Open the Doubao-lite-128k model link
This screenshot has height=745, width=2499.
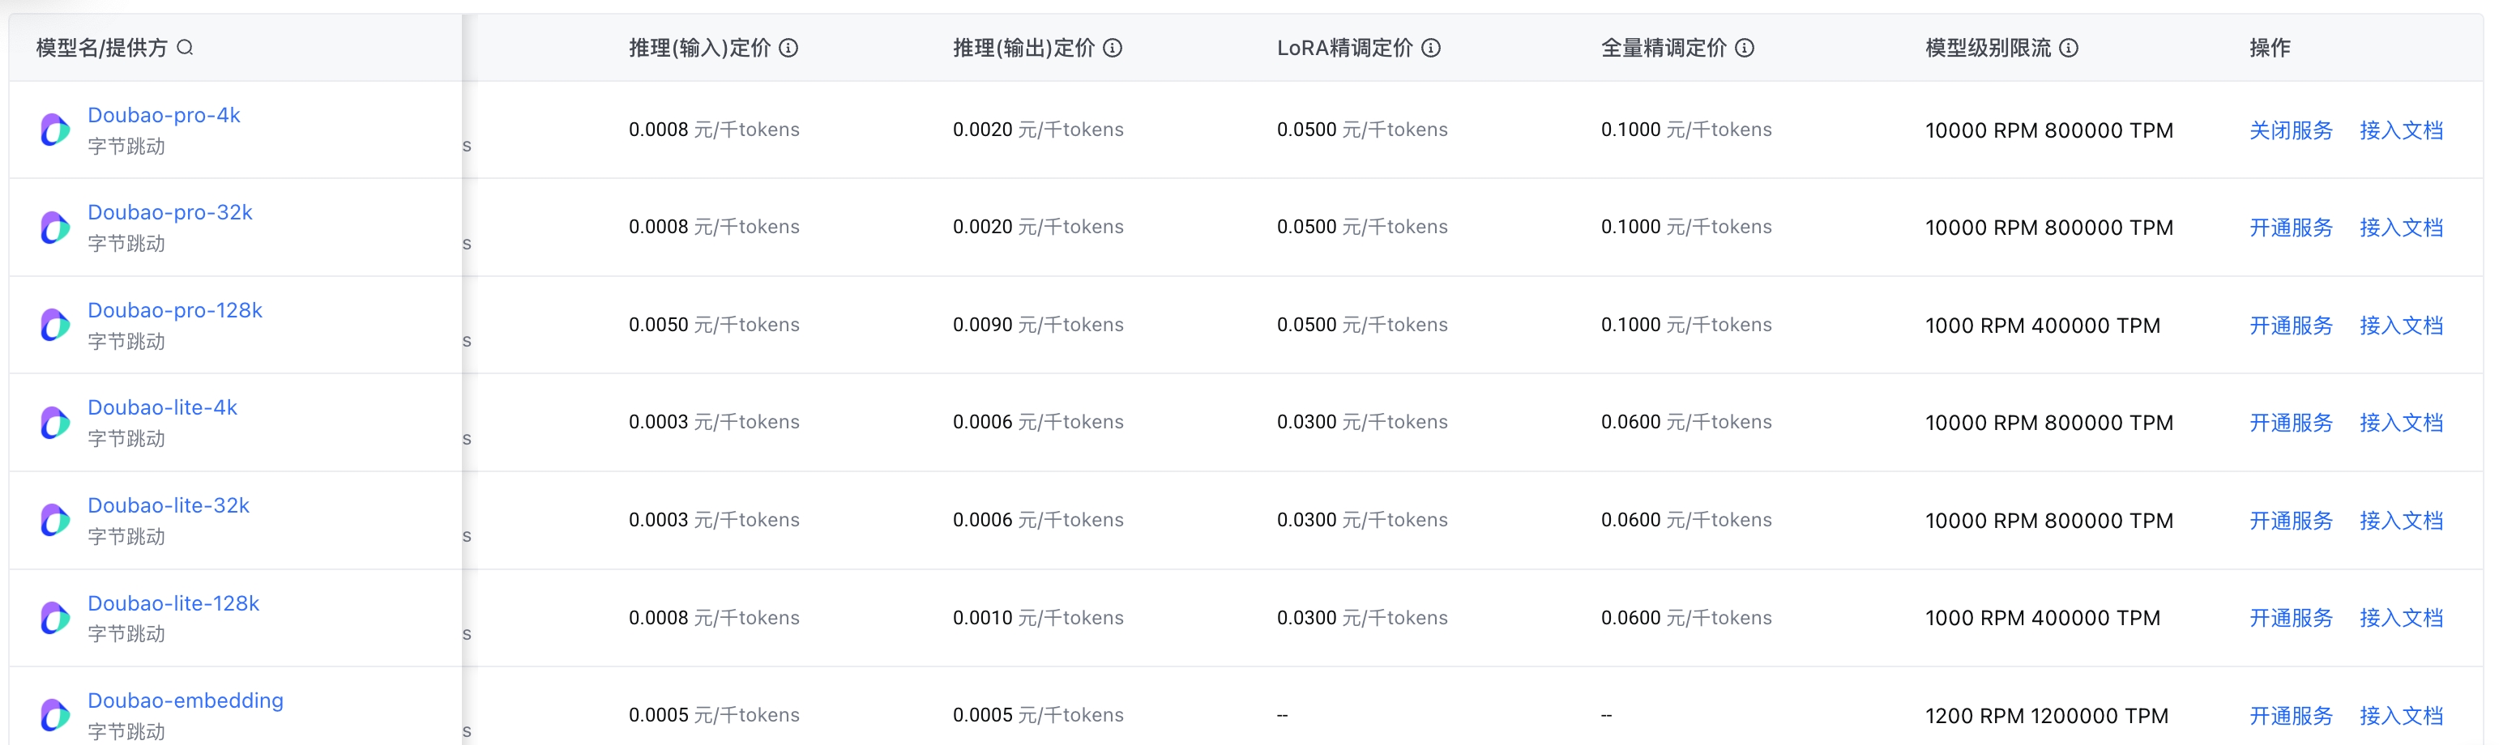[x=173, y=602]
